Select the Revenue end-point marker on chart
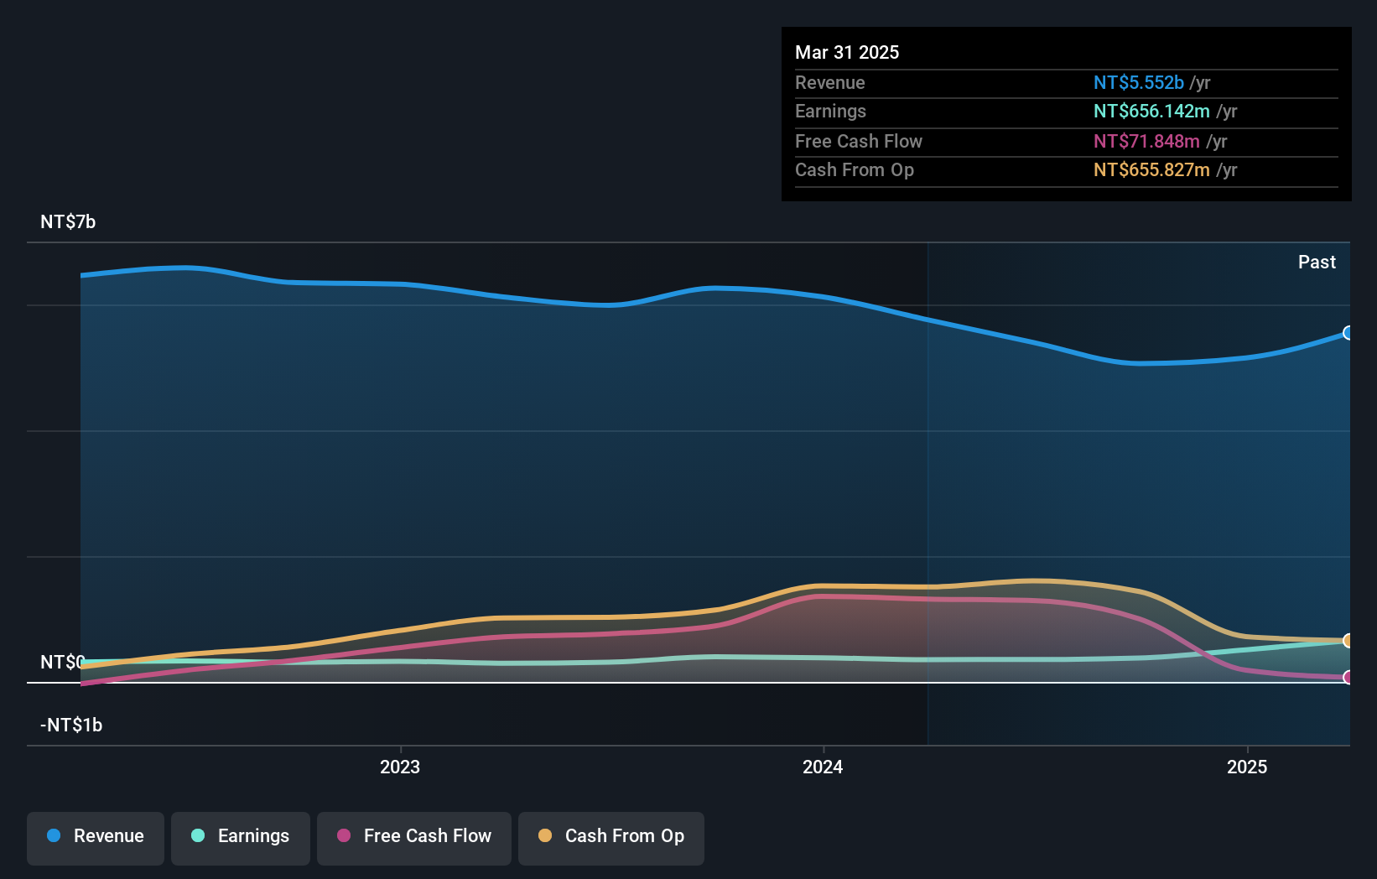Screen dimensions: 1377x879 pos(1348,333)
